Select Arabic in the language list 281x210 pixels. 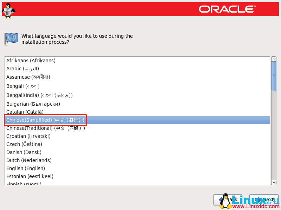coord(22,69)
